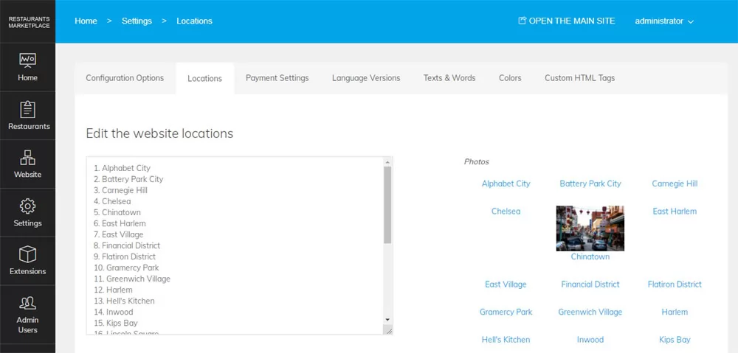This screenshot has width=738, height=353.
Task: Open the Website sitemap icon
Action: pyautogui.click(x=27, y=158)
